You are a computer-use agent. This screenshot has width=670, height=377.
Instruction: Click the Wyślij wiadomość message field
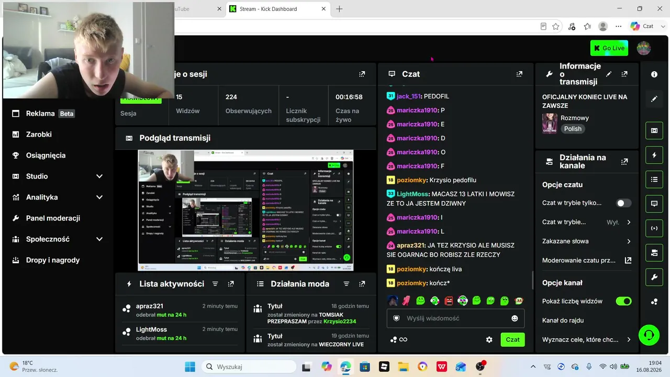click(455, 318)
